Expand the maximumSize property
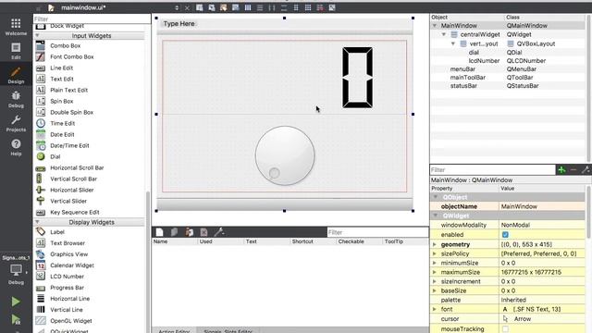592x333 pixels. [x=435, y=272]
